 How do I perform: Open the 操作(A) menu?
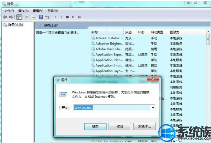[x=23, y=11]
